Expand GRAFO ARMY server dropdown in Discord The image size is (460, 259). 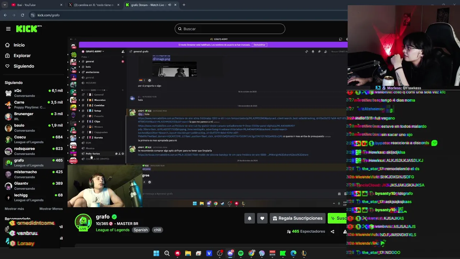95,51
